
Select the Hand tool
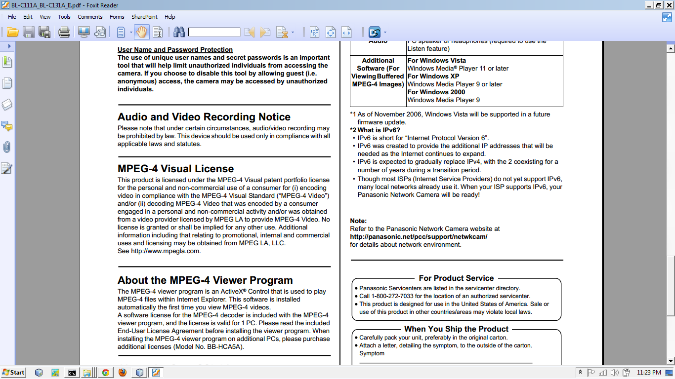(142, 33)
